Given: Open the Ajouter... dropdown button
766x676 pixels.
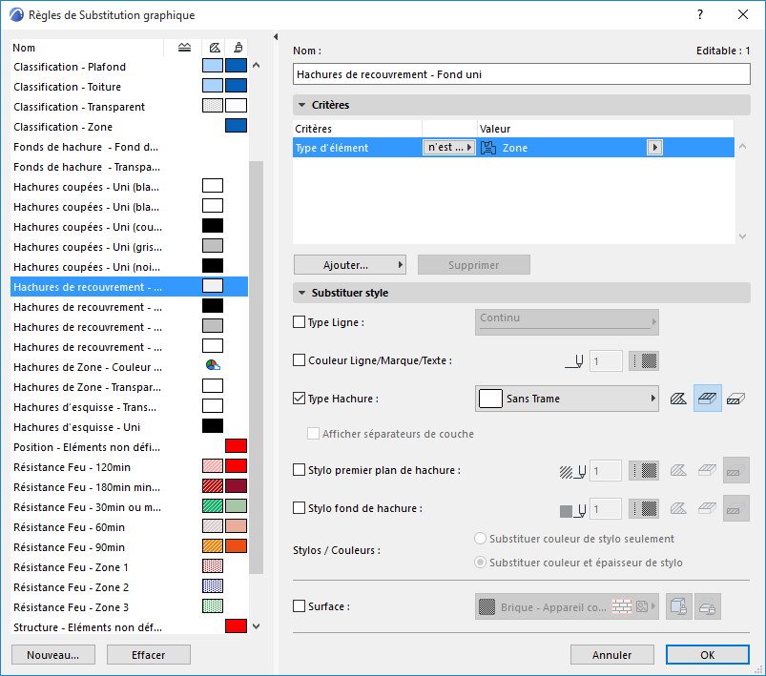Looking at the screenshot, I should pyautogui.click(x=350, y=265).
